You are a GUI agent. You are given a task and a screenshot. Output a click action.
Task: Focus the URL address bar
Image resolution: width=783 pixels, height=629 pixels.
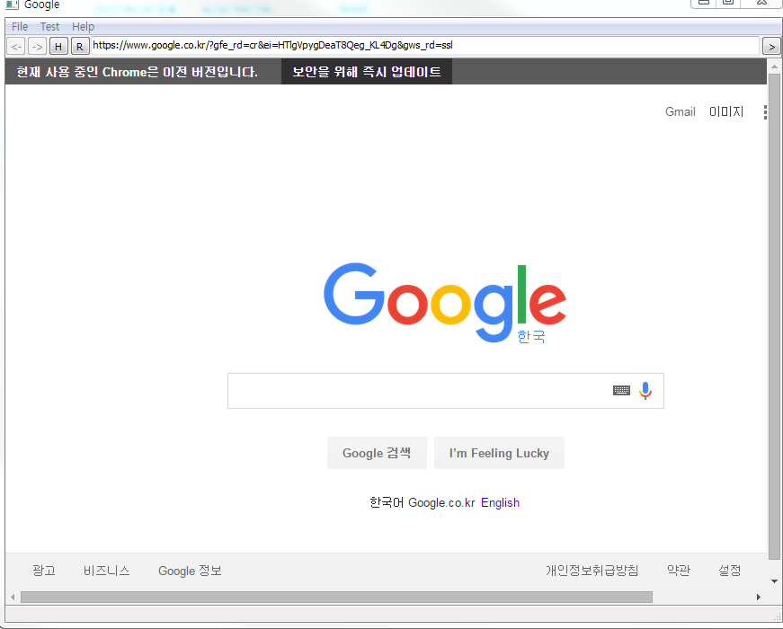click(425, 46)
